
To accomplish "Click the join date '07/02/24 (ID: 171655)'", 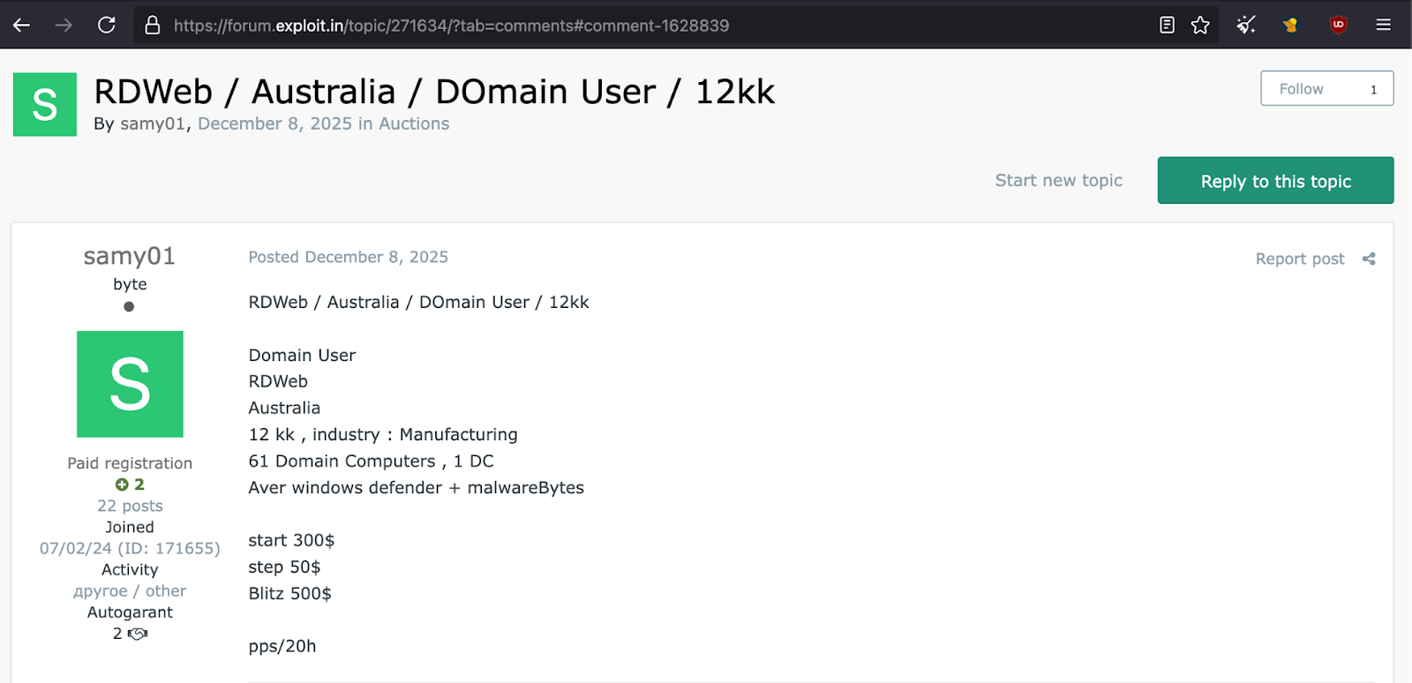I will 130,548.
